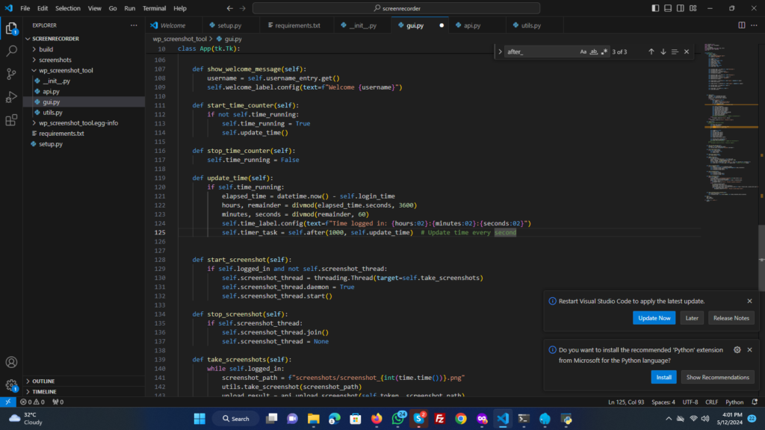This screenshot has height=430, width=765.
Task: Switch to the api.py tab
Action: click(x=472, y=25)
